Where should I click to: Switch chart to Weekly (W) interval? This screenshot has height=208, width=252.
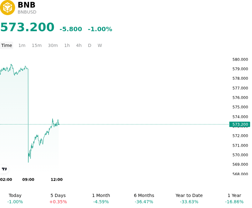click(x=100, y=45)
